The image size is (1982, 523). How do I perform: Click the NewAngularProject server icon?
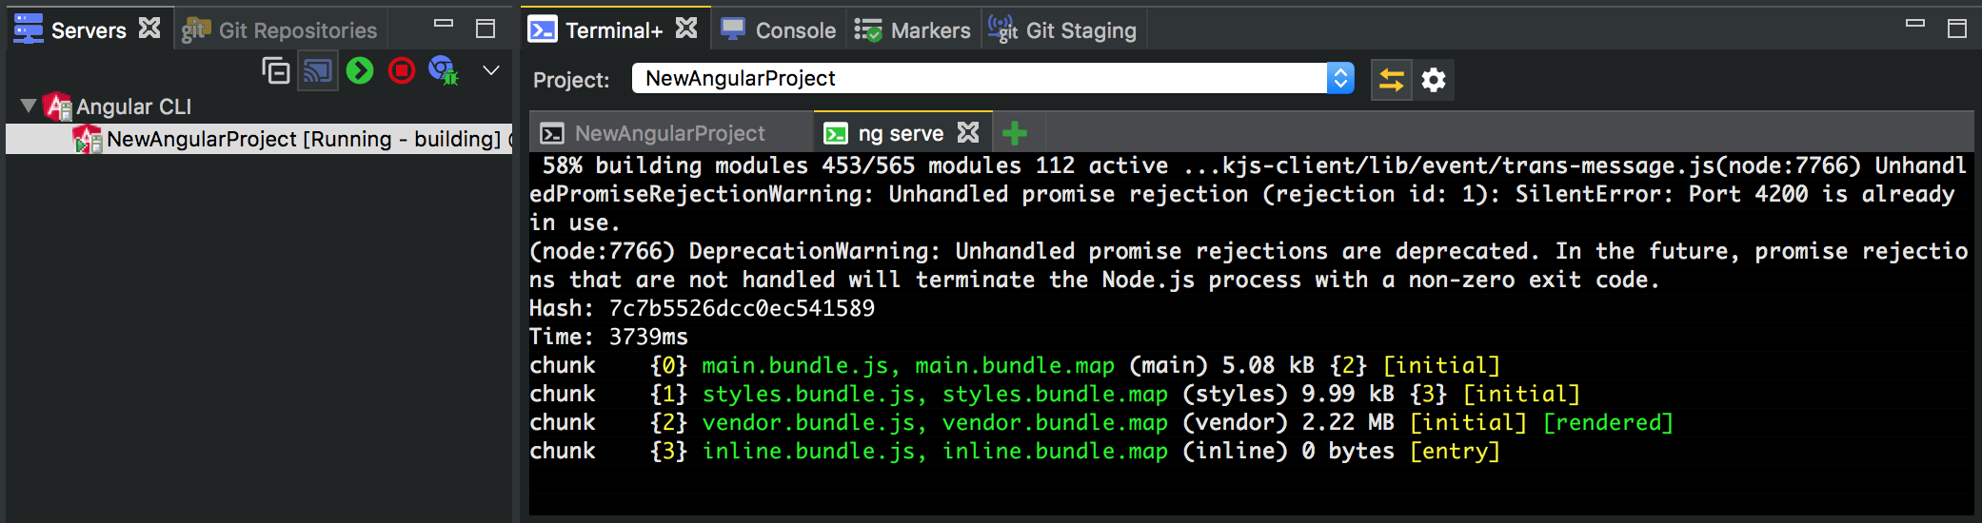(89, 140)
